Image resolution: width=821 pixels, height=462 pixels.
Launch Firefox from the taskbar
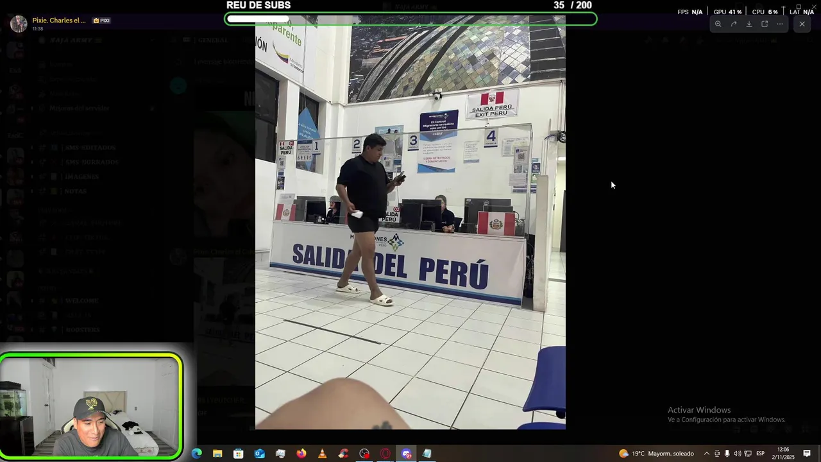pos(301,454)
